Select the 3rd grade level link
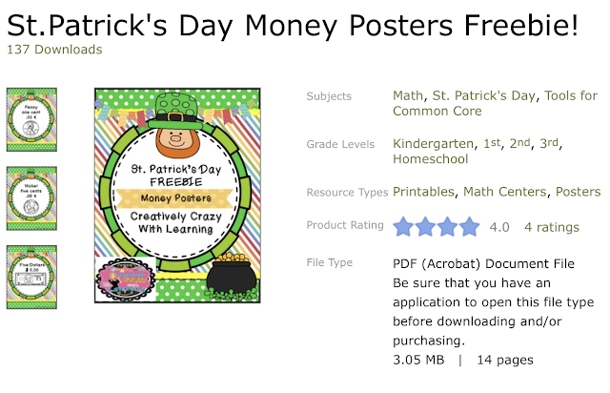 (x=549, y=144)
